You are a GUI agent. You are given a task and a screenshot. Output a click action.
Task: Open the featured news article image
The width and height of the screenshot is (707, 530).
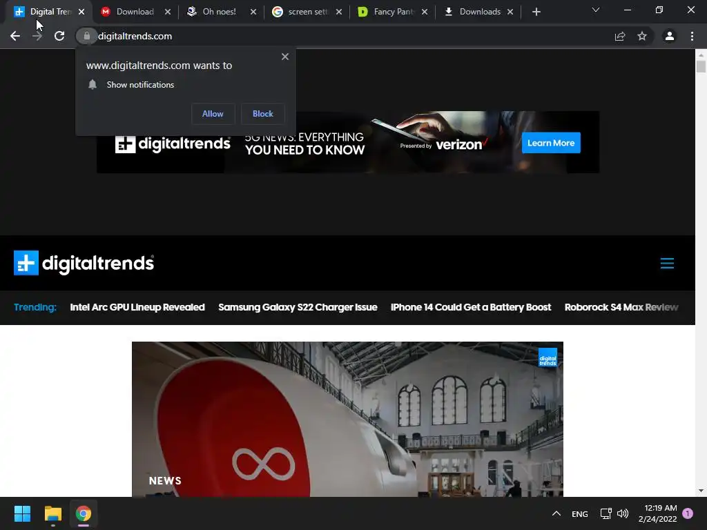(x=348, y=419)
